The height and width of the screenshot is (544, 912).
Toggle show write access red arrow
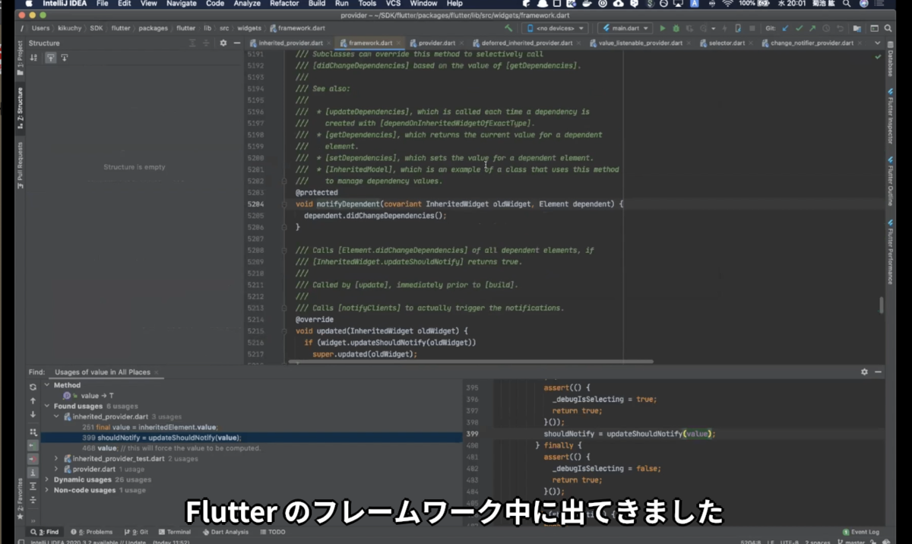33,459
